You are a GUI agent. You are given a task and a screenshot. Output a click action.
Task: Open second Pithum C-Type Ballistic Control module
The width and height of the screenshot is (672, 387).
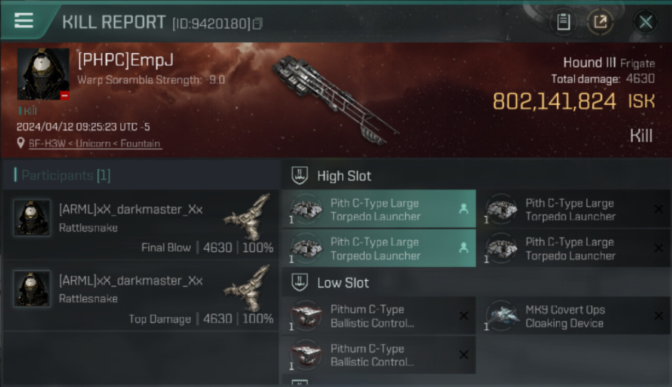point(378,355)
